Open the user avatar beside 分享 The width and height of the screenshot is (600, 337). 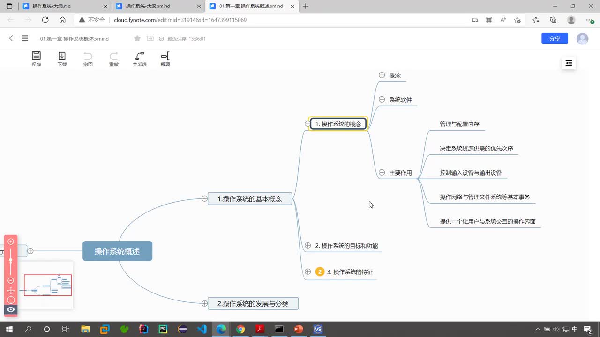pos(582,38)
